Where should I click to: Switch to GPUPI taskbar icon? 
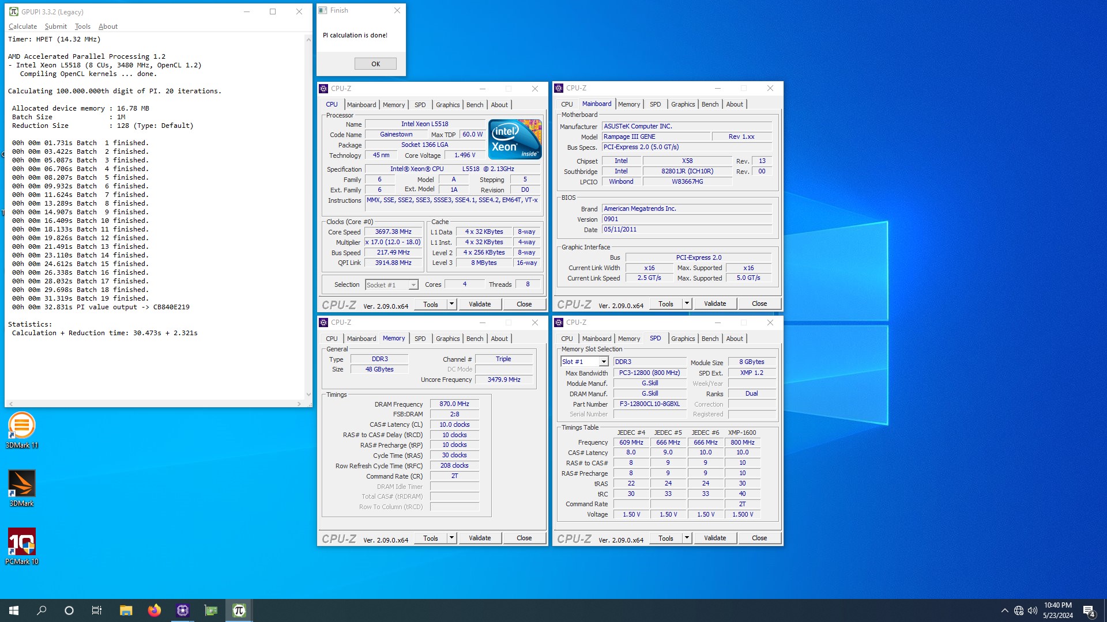point(239,610)
